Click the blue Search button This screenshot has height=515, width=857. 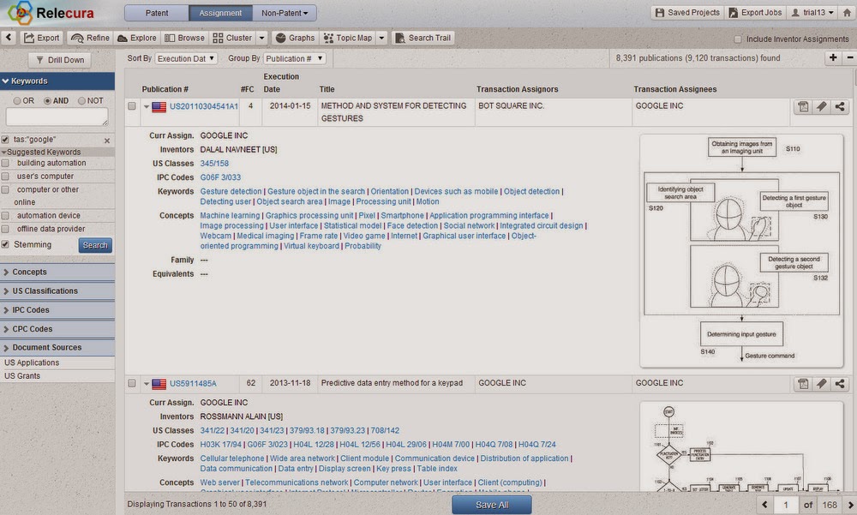[95, 245]
